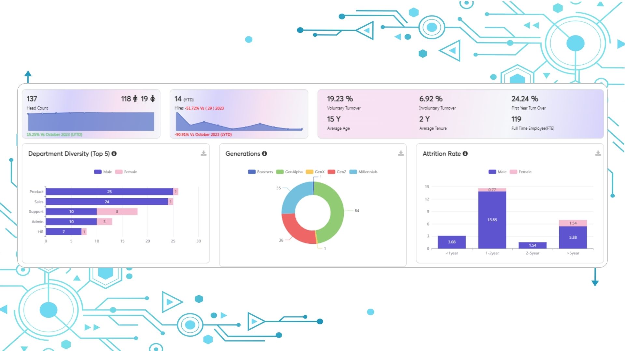Image resolution: width=625 pixels, height=351 pixels.
Task: Click the 35 donut value label
Action: (x=279, y=188)
